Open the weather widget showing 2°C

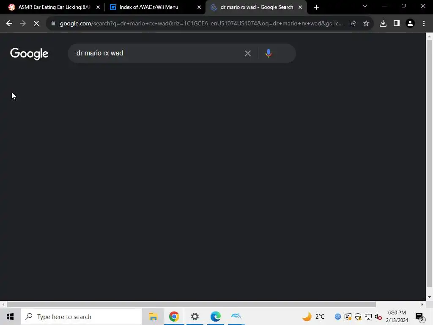tap(313, 317)
